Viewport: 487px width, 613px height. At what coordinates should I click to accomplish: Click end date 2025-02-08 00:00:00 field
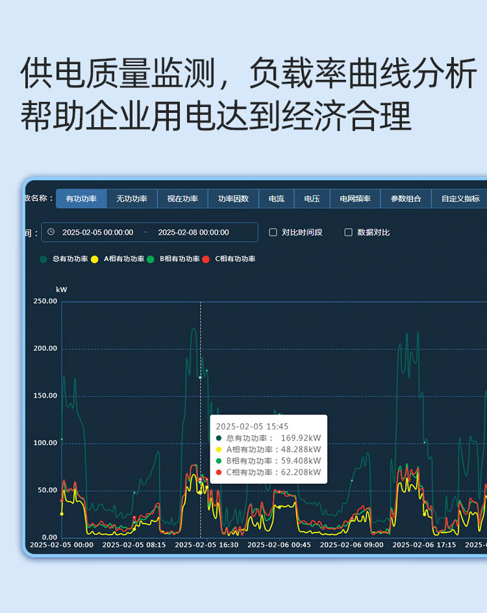pos(194,232)
